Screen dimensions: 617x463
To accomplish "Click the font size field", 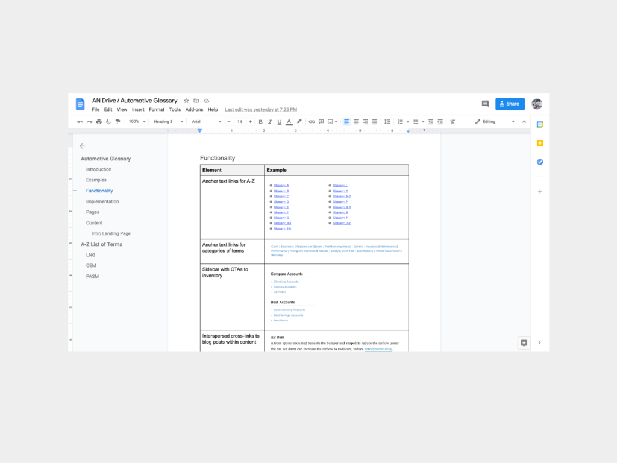I will (240, 122).
